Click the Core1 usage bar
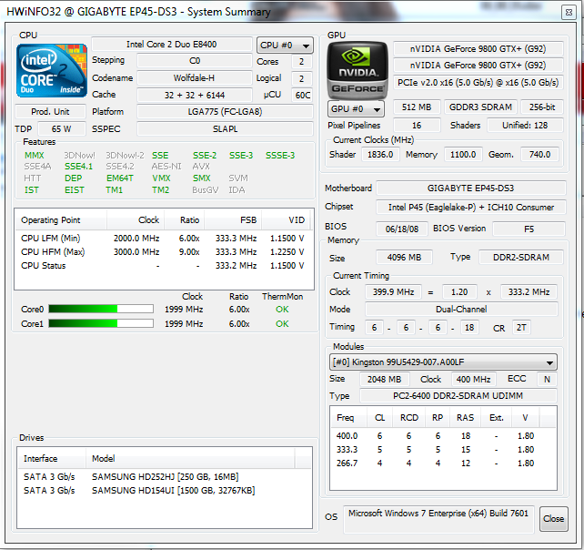The width and height of the screenshot is (584, 550). coord(101,323)
